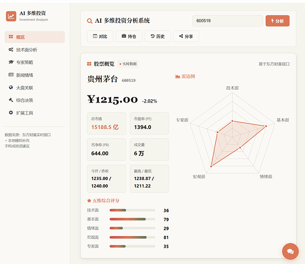Click the 股票概览 grid icon
This screenshot has width=305, height=264.
(x=89, y=64)
